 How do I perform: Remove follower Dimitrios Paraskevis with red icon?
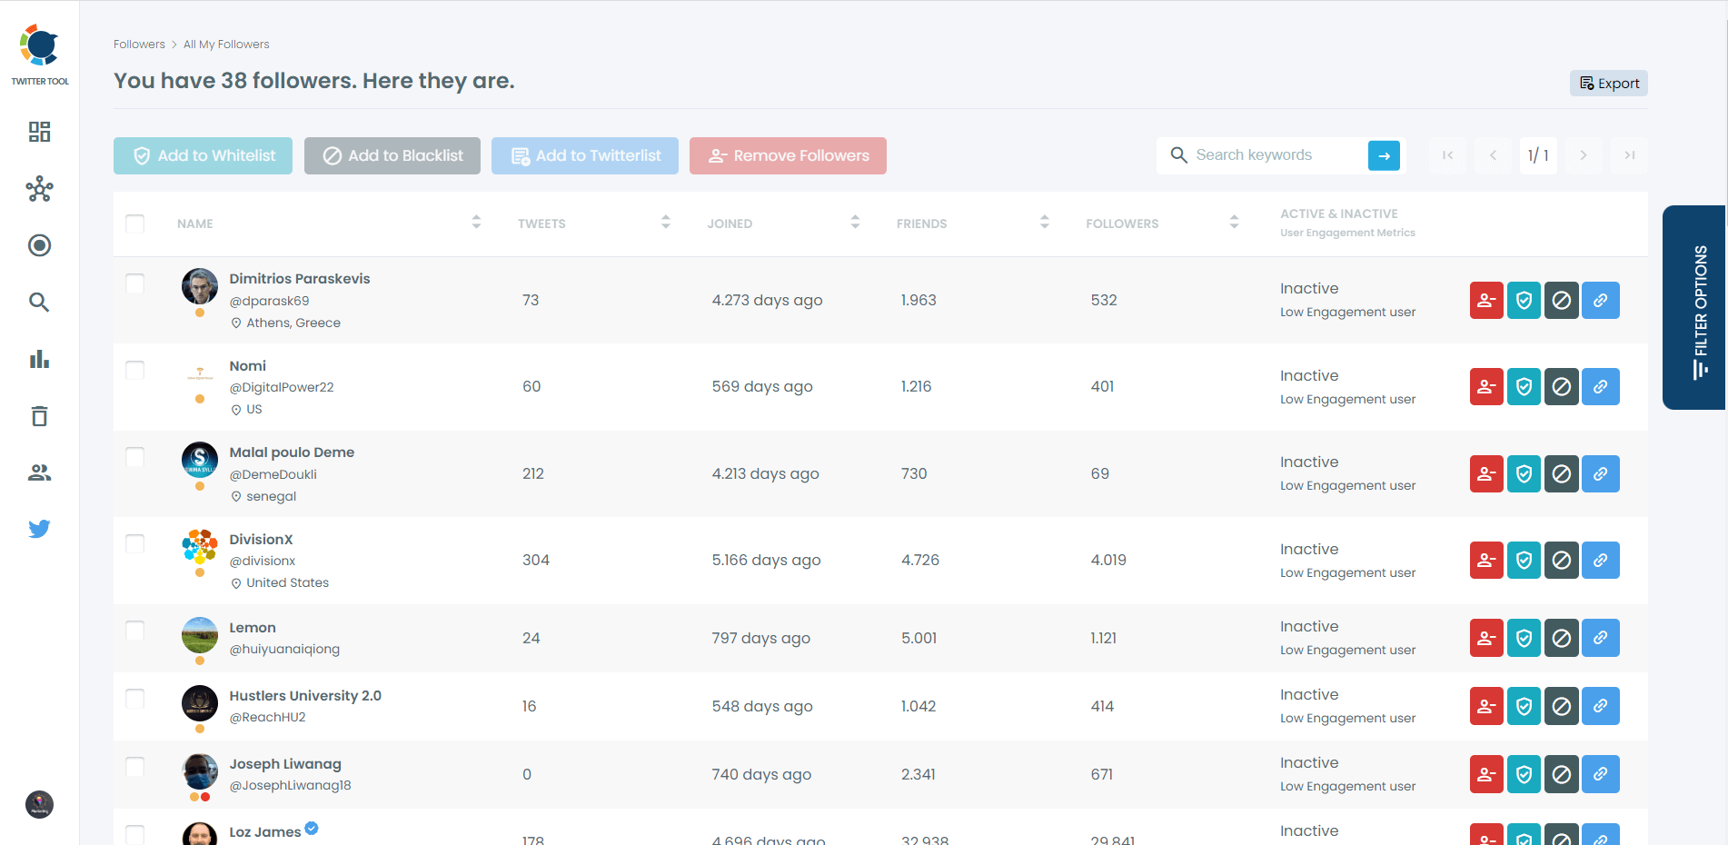point(1486,300)
